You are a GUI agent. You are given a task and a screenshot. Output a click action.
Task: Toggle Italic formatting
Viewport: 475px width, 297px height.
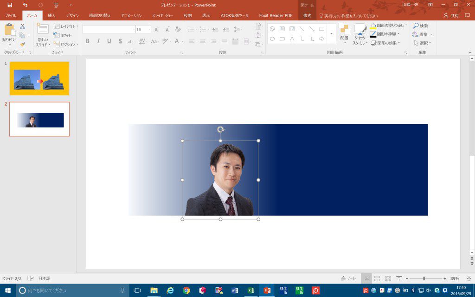click(98, 41)
